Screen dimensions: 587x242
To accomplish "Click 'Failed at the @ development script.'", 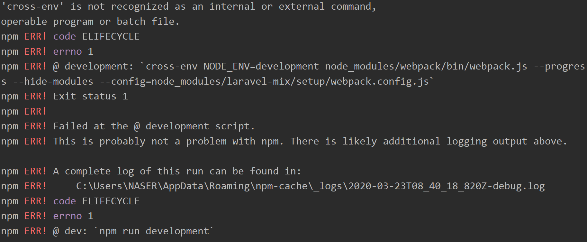I will [x=154, y=126].
